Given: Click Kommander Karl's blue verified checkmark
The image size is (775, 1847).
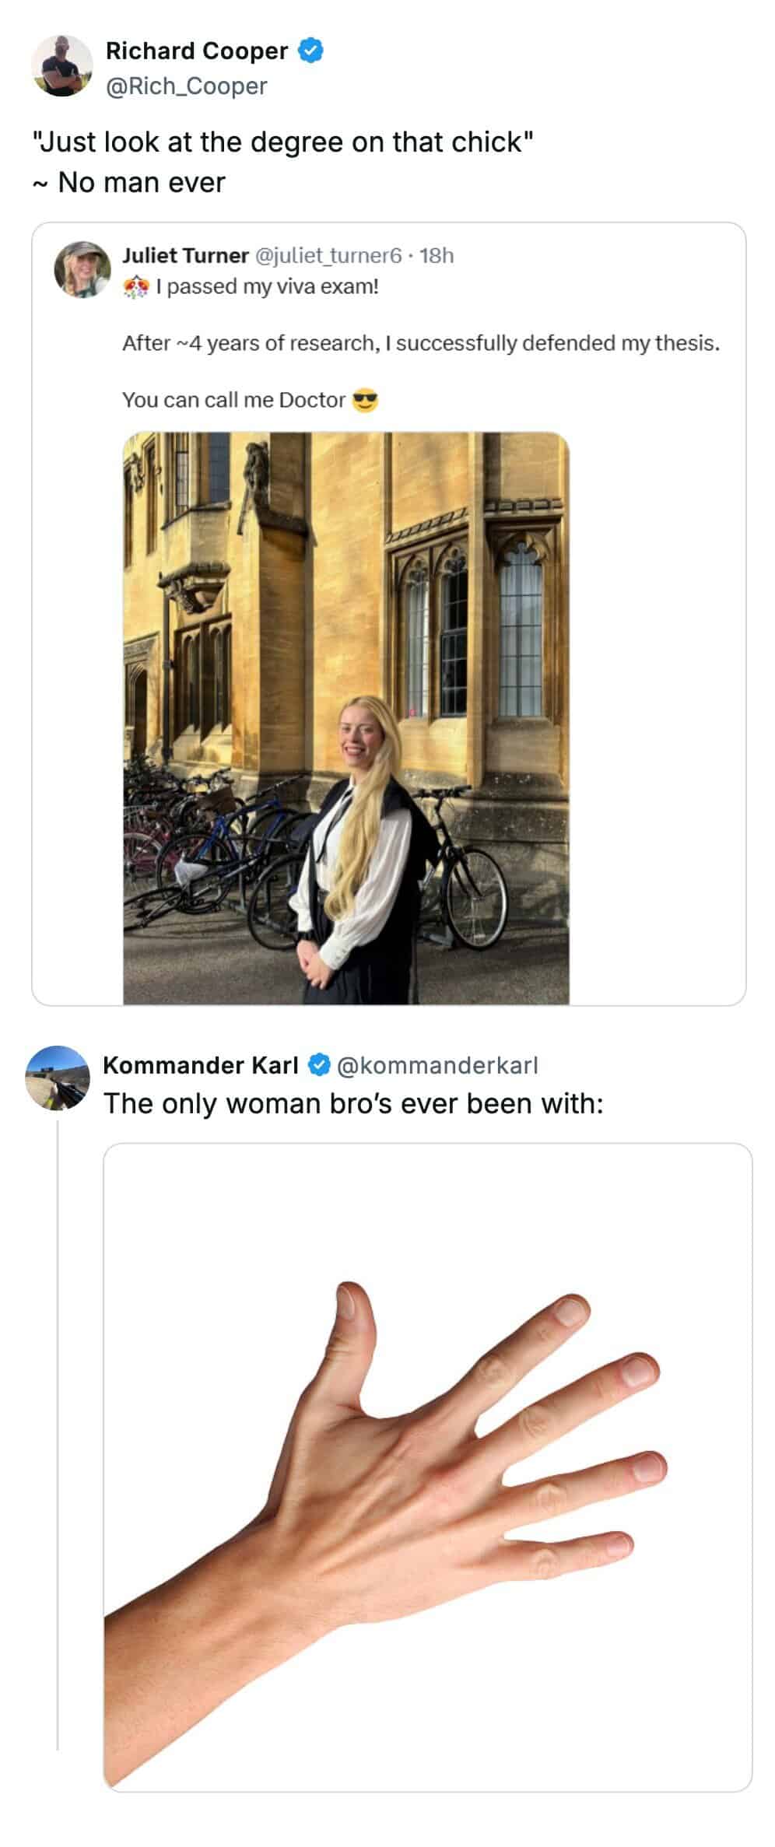Looking at the screenshot, I should (320, 1065).
